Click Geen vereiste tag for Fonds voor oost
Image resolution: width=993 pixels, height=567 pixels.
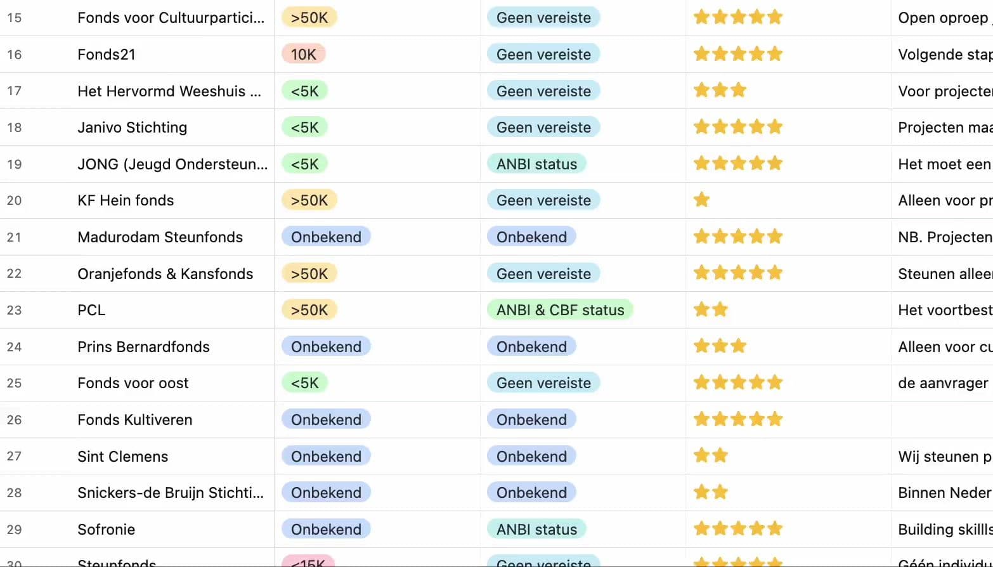(x=543, y=383)
